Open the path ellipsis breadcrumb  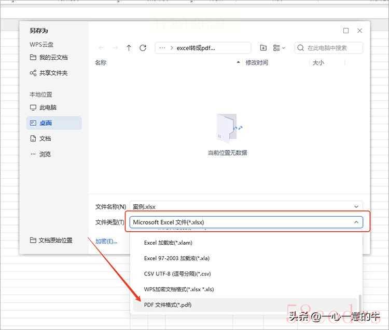(x=162, y=48)
